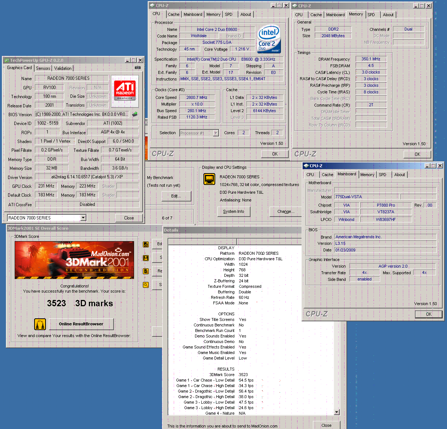Open the SPD tab in the CPU-Z CPU window
This screenshot has height=429, width=447.
[x=229, y=14]
